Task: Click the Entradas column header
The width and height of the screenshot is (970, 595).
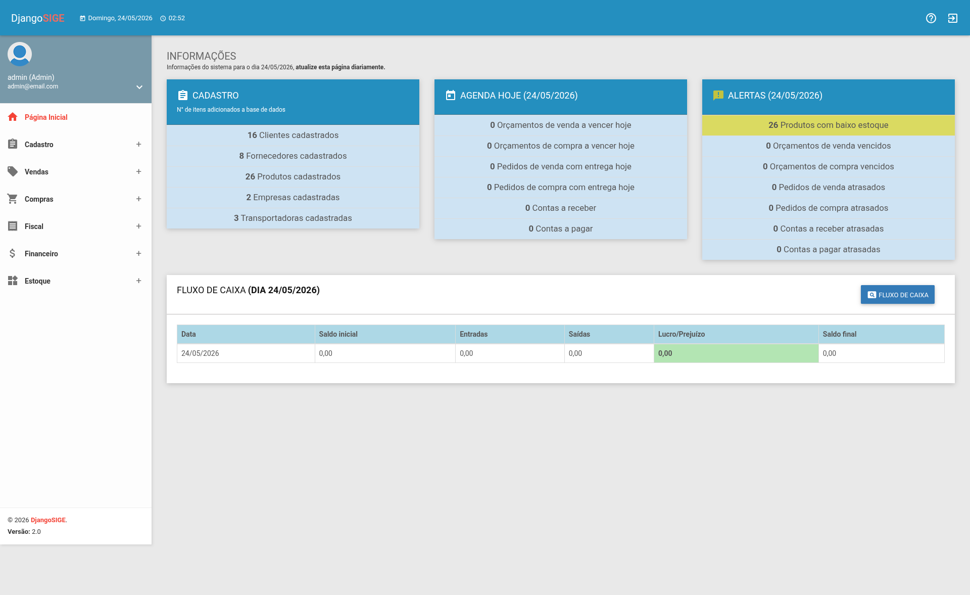Action: 510,334
